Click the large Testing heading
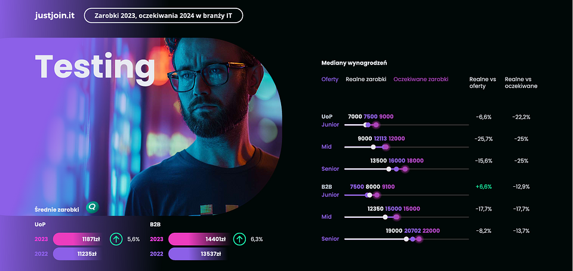Screen dimensions: 573x271 [x=95, y=66]
